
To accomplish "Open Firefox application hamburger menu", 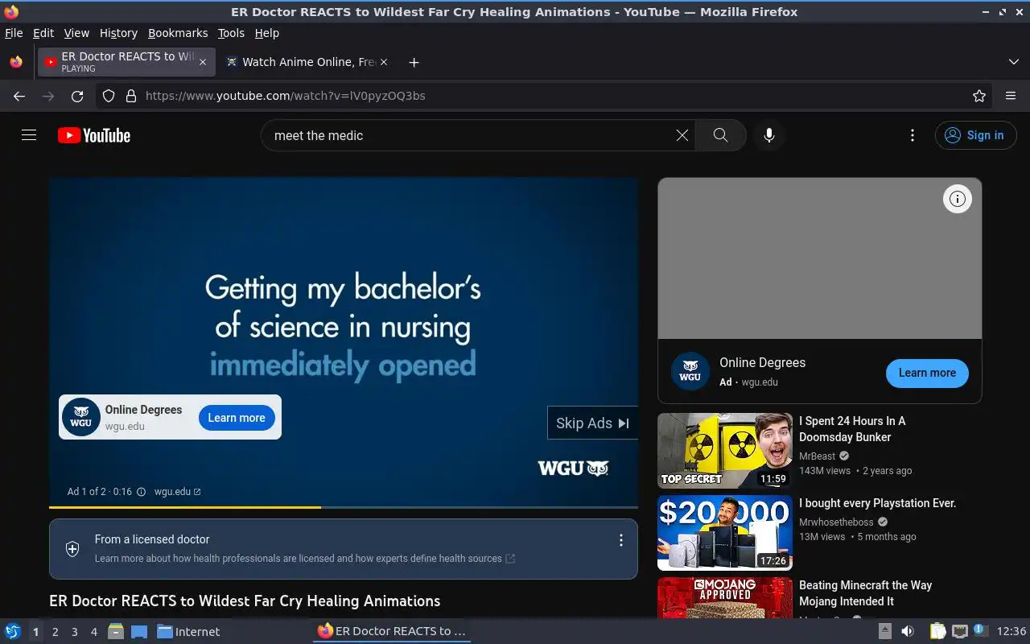I will coord(1011,96).
